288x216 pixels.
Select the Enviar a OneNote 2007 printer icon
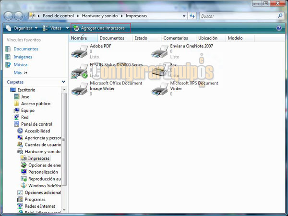point(160,52)
